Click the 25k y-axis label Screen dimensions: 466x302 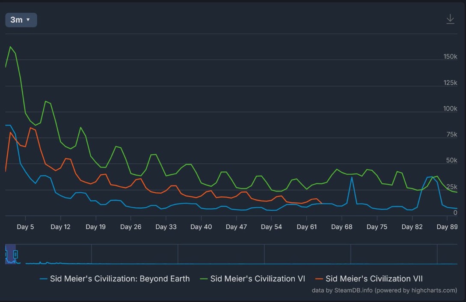tap(452, 187)
